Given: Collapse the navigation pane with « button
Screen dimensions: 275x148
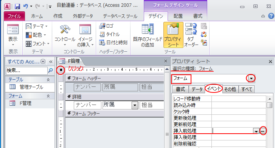Looking at the screenshot, I should point(51,62).
